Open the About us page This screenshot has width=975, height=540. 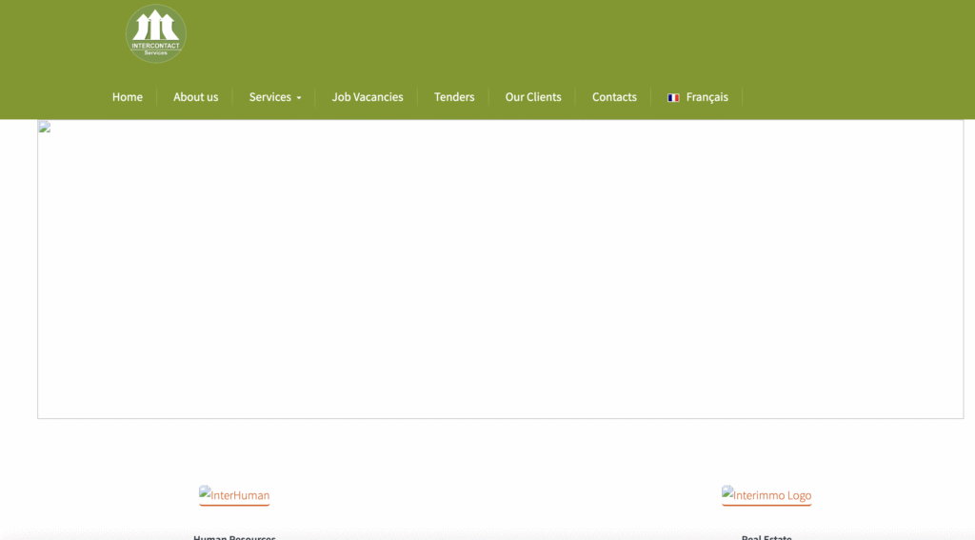pyautogui.click(x=195, y=97)
